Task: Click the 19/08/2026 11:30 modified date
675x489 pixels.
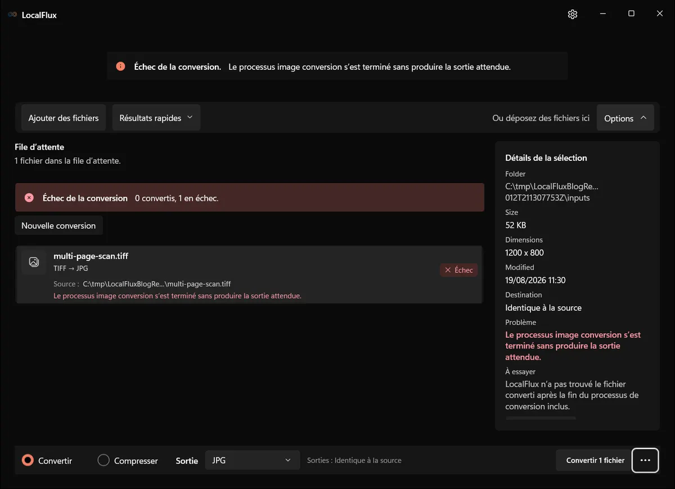Action: (x=535, y=280)
